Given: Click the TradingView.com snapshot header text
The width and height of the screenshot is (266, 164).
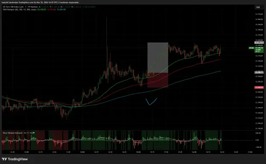Looking at the screenshot, I should tap(40, 3).
